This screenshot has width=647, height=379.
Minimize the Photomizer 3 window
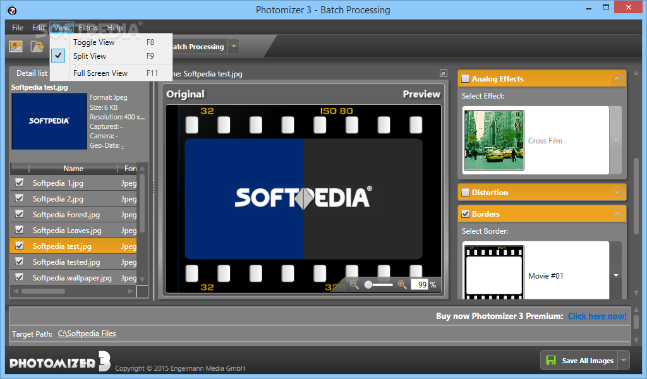click(588, 8)
